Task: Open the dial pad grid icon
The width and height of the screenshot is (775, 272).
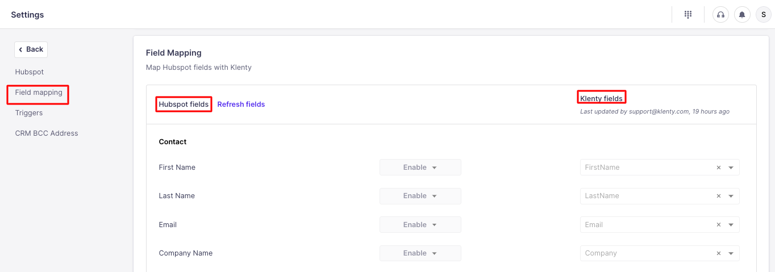Action: tap(688, 15)
